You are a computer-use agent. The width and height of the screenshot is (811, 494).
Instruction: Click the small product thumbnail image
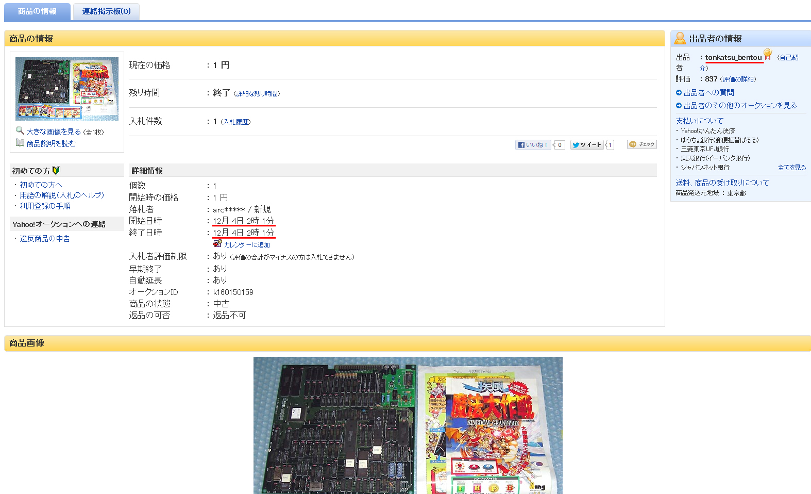coord(67,89)
